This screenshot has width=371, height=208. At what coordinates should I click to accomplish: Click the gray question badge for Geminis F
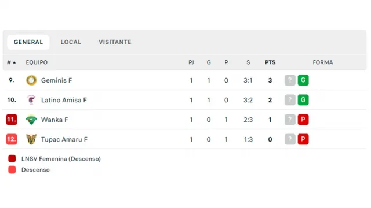click(x=290, y=80)
